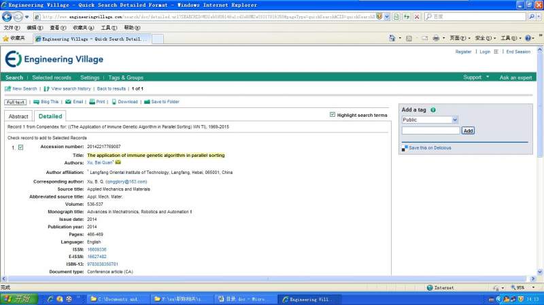Toggle the Highlight search terms checkbox
Viewport: 544px width, 305px height.
(x=333, y=114)
